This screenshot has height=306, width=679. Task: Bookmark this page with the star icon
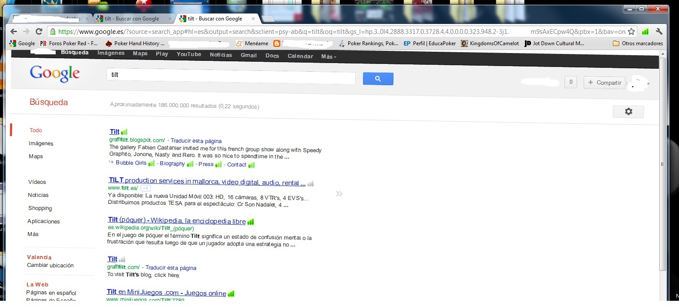tap(631, 31)
